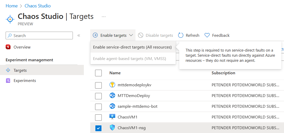Image resolution: width=284 pixels, height=133 pixels.
Task: Open Experiments in the left navigation
Action: pyautogui.click(x=25, y=81)
